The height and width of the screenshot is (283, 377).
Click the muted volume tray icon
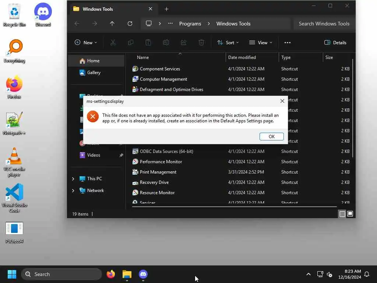click(330, 274)
